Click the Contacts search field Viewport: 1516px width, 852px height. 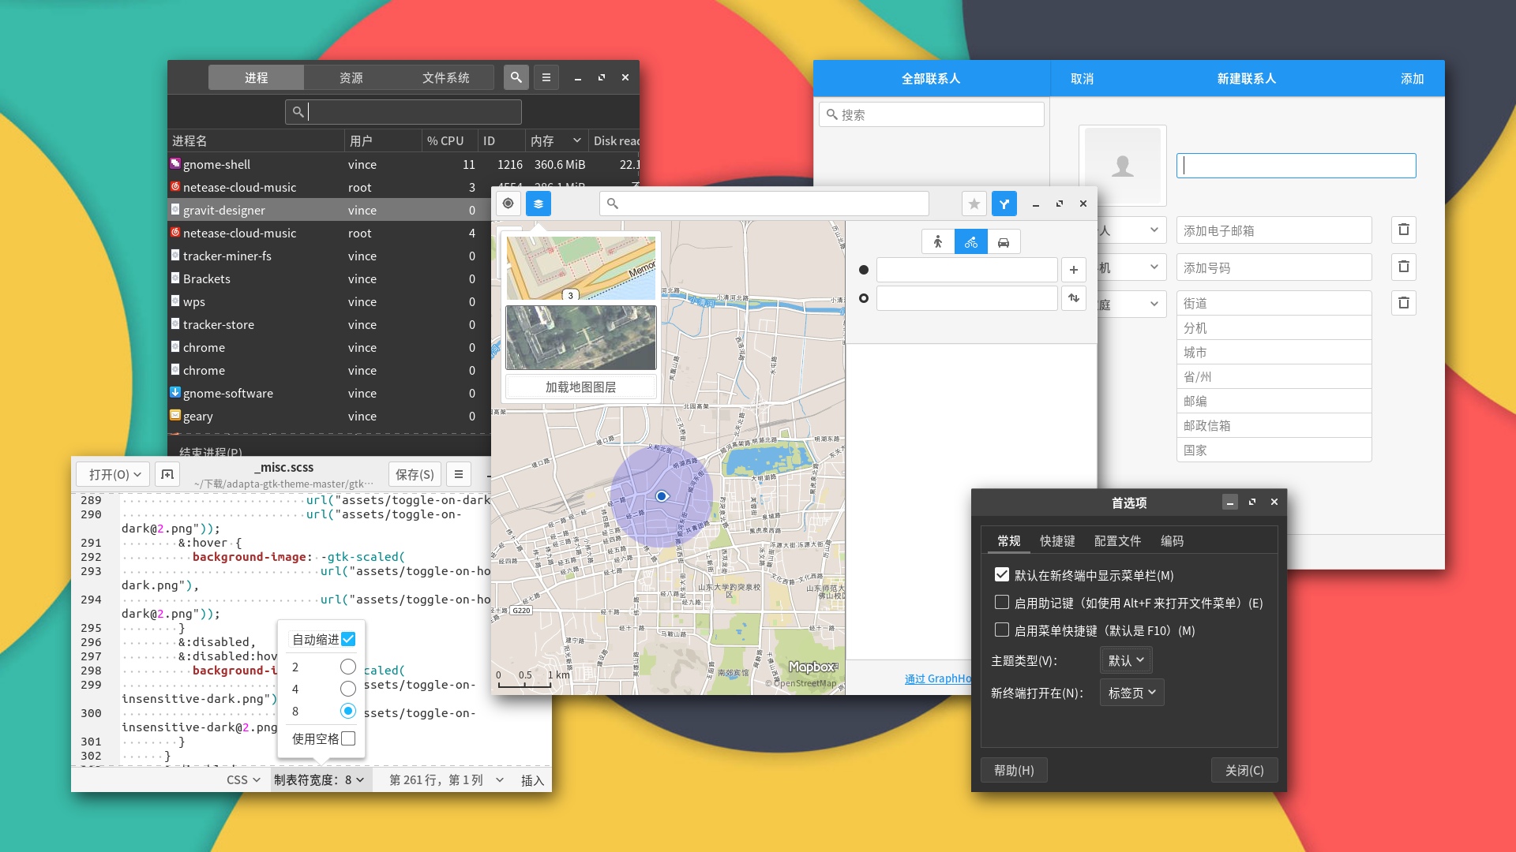coord(931,114)
